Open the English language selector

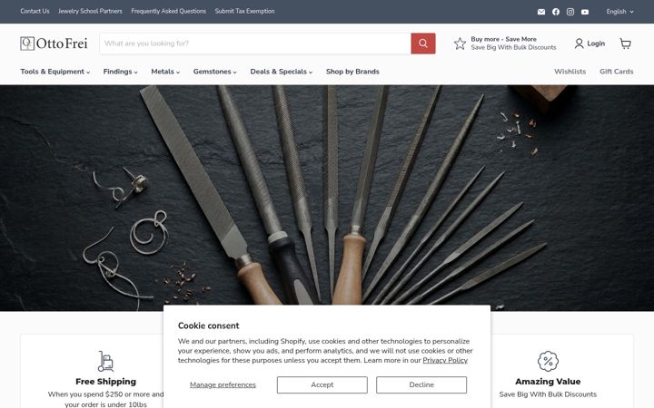(x=619, y=12)
